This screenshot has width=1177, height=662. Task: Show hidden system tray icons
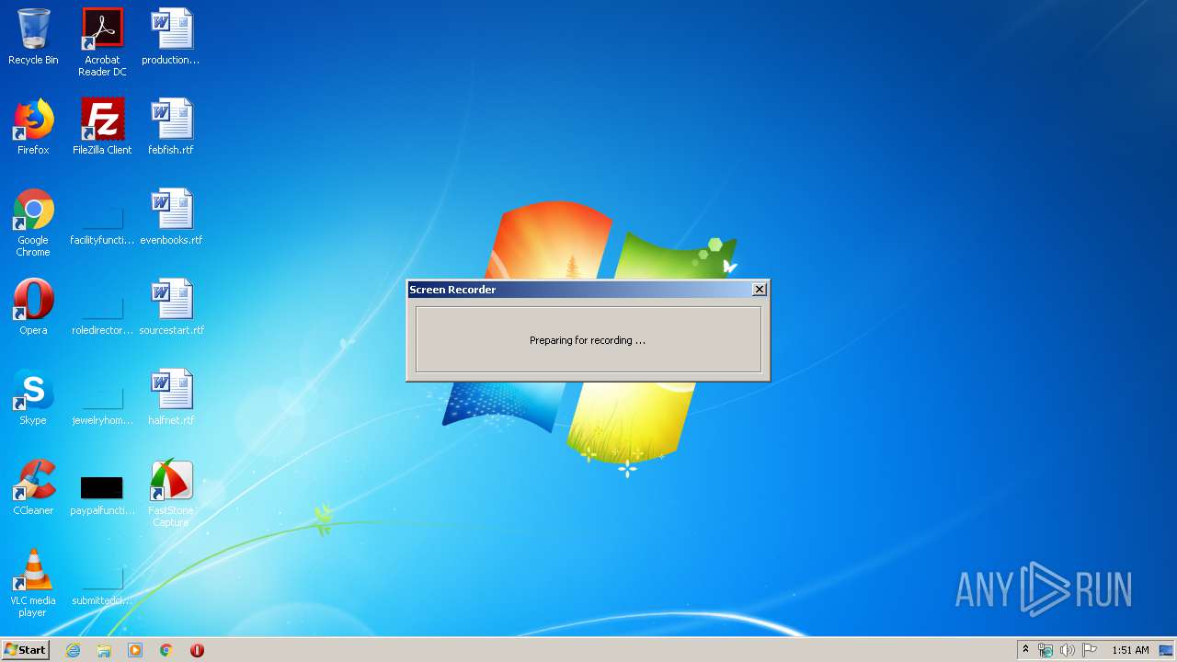(x=1025, y=650)
